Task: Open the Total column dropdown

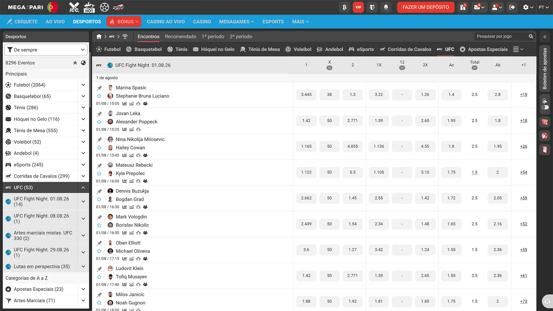Action: click(x=475, y=68)
